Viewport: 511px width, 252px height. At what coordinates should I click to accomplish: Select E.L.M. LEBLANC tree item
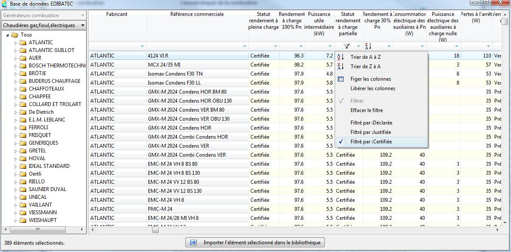(x=47, y=120)
